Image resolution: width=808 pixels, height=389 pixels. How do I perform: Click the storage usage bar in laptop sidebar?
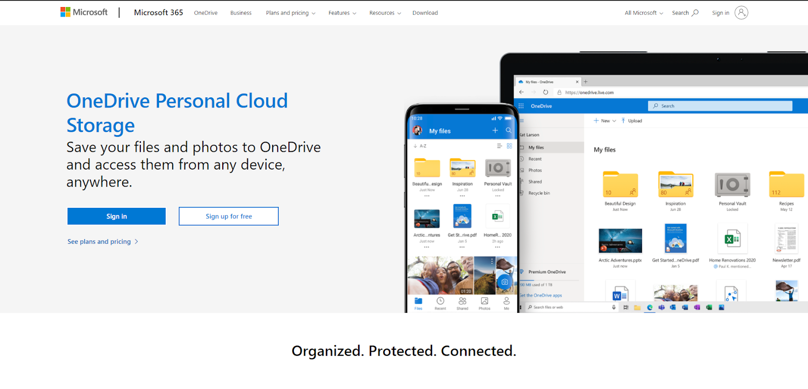549,281
